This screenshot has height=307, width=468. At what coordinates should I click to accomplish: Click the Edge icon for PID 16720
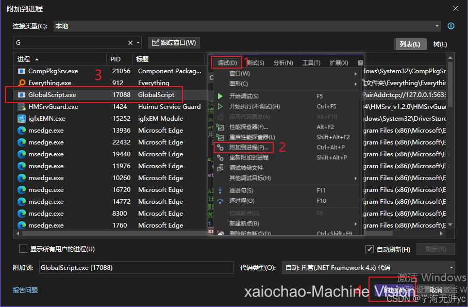tap(22, 190)
